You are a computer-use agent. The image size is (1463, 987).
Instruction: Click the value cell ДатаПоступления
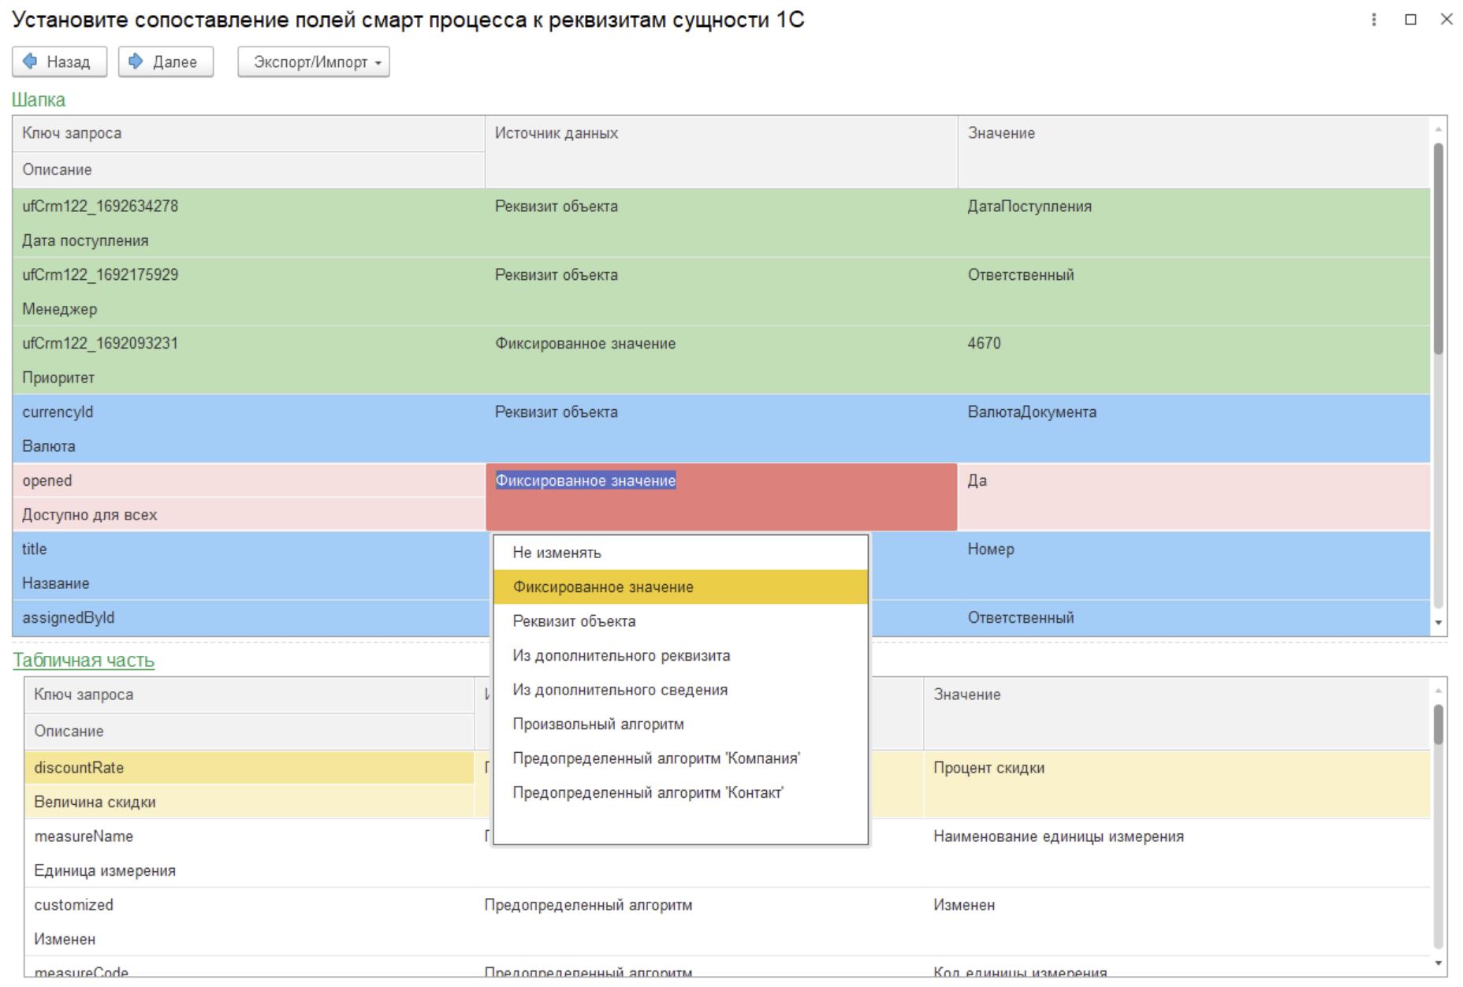pyautogui.click(x=1193, y=223)
